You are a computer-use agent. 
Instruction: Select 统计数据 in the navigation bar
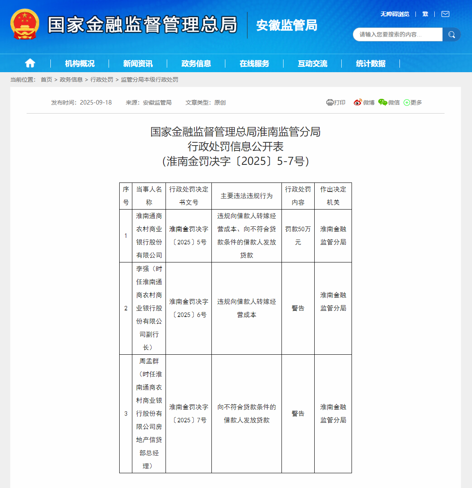pos(370,63)
